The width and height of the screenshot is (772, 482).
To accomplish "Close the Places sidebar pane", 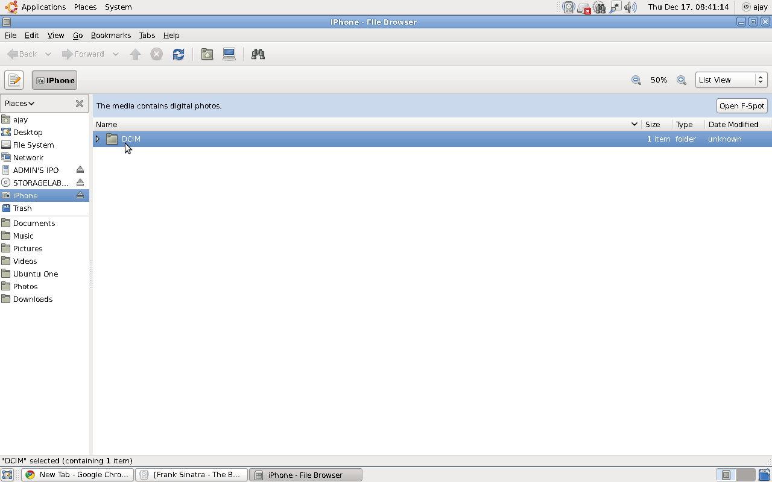I will point(79,104).
